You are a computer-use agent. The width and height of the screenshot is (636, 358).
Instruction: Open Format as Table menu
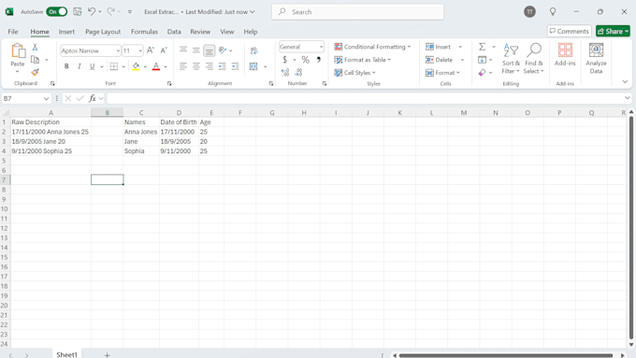point(363,60)
